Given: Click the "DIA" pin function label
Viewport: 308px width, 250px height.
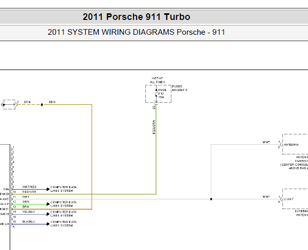Looking at the screenshot, I should (6, 189).
